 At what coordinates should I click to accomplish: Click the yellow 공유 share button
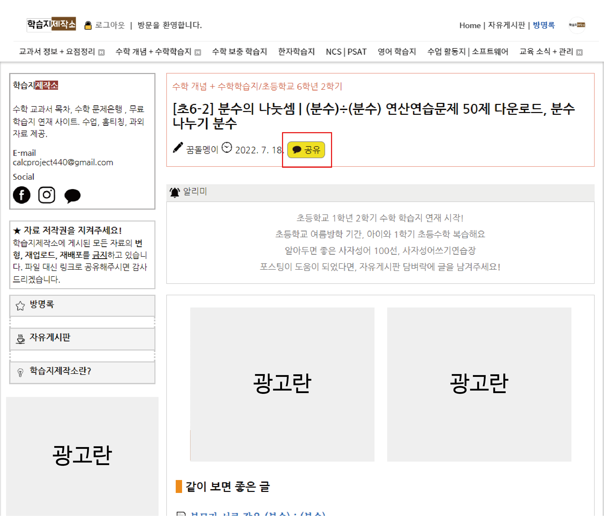pos(306,150)
